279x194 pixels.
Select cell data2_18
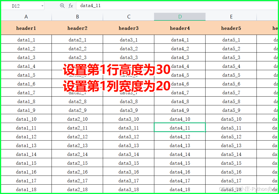pyautogui.click(x=77, y=189)
